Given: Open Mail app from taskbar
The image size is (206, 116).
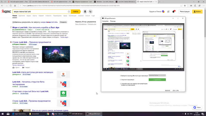Looking at the screenshot, I should 8,114.
